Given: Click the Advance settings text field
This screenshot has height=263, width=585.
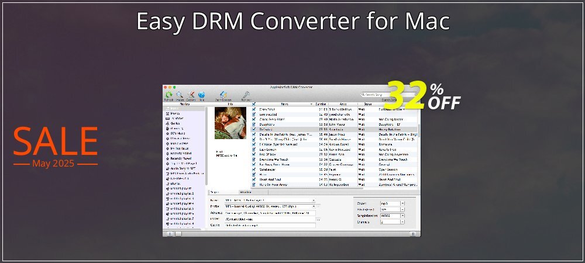Looking at the screenshot, I should click(x=270, y=213).
